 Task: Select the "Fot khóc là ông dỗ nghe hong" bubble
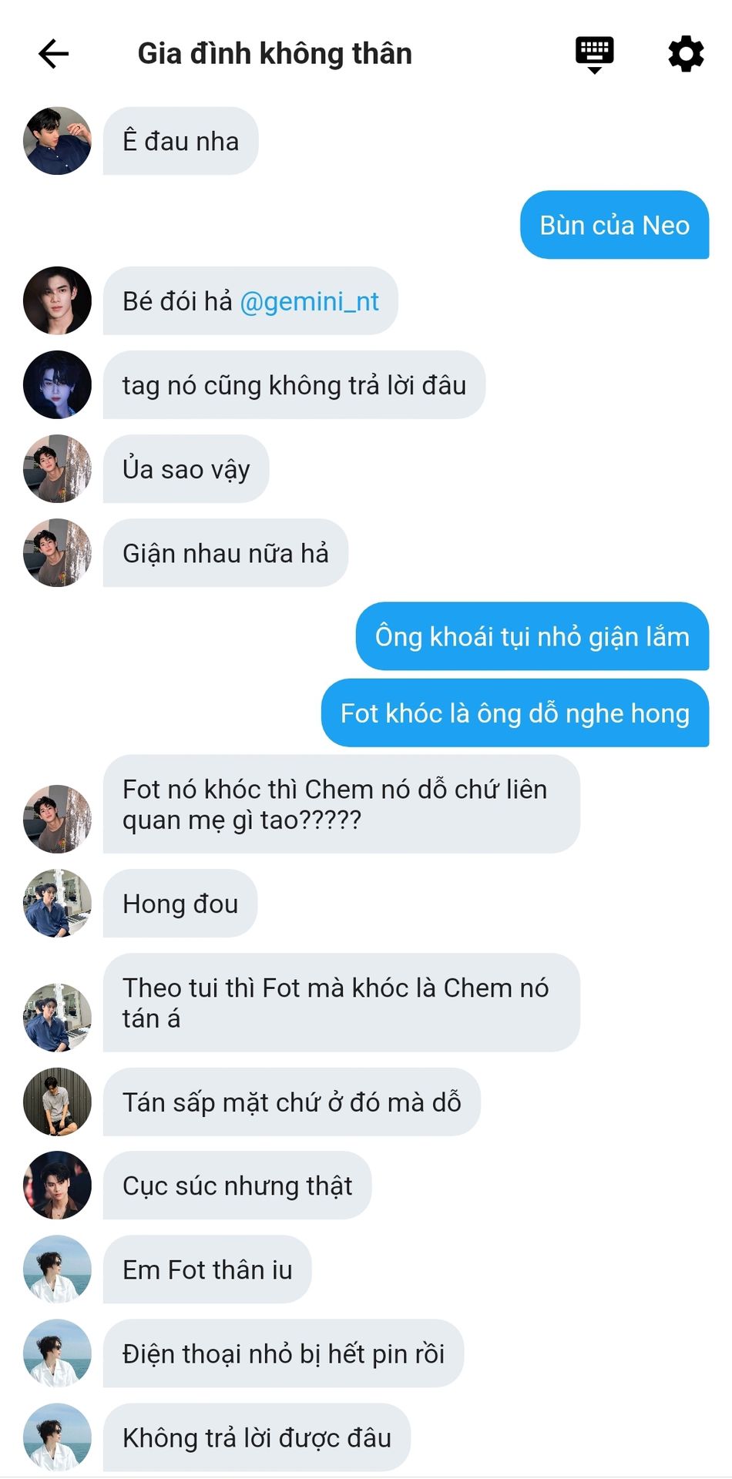coord(515,713)
